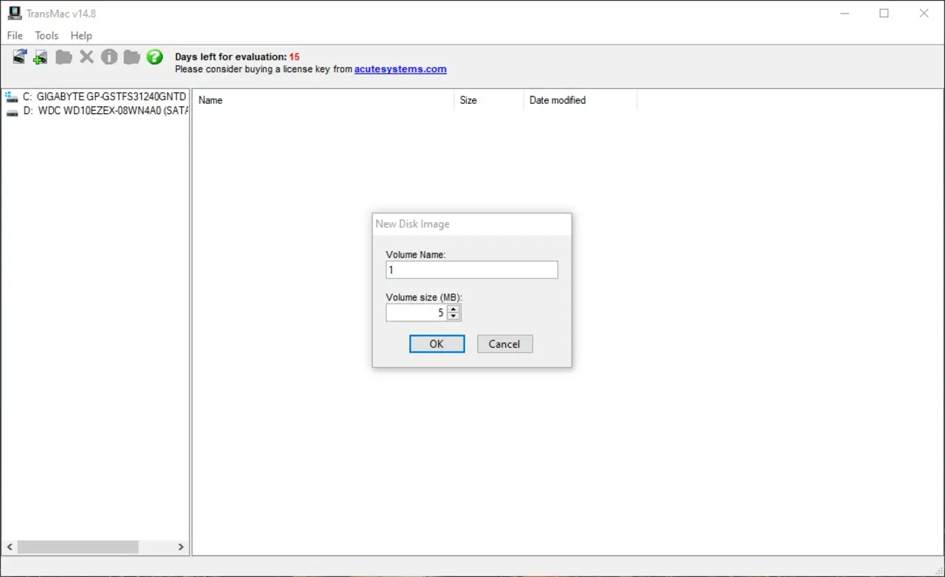Decrease volume size with down stepper arrow
This screenshot has height=577, width=945.
(x=453, y=316)
